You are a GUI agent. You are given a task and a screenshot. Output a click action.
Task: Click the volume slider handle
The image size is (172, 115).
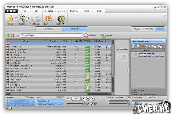[x=128, y=104]
